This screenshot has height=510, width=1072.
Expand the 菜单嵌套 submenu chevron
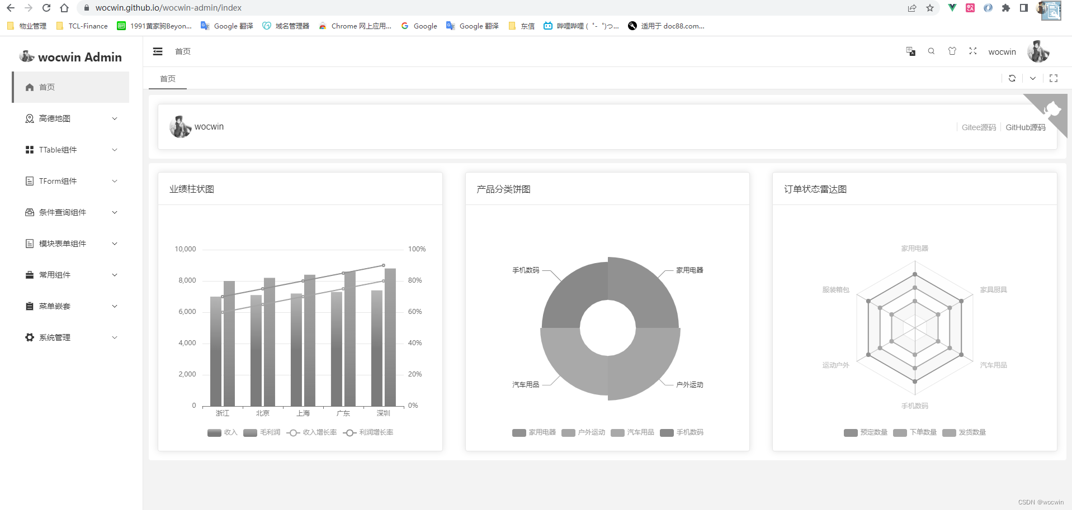click(115, 306)
